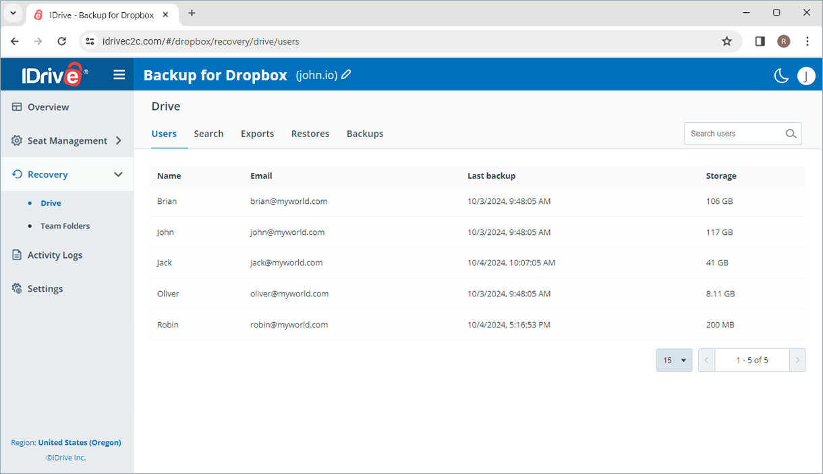The image size is (823, 474).
Task: Bookmark this page with the star icon
Action: point(727,41)
